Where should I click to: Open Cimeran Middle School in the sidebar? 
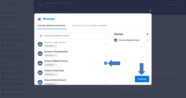(15, 79)
